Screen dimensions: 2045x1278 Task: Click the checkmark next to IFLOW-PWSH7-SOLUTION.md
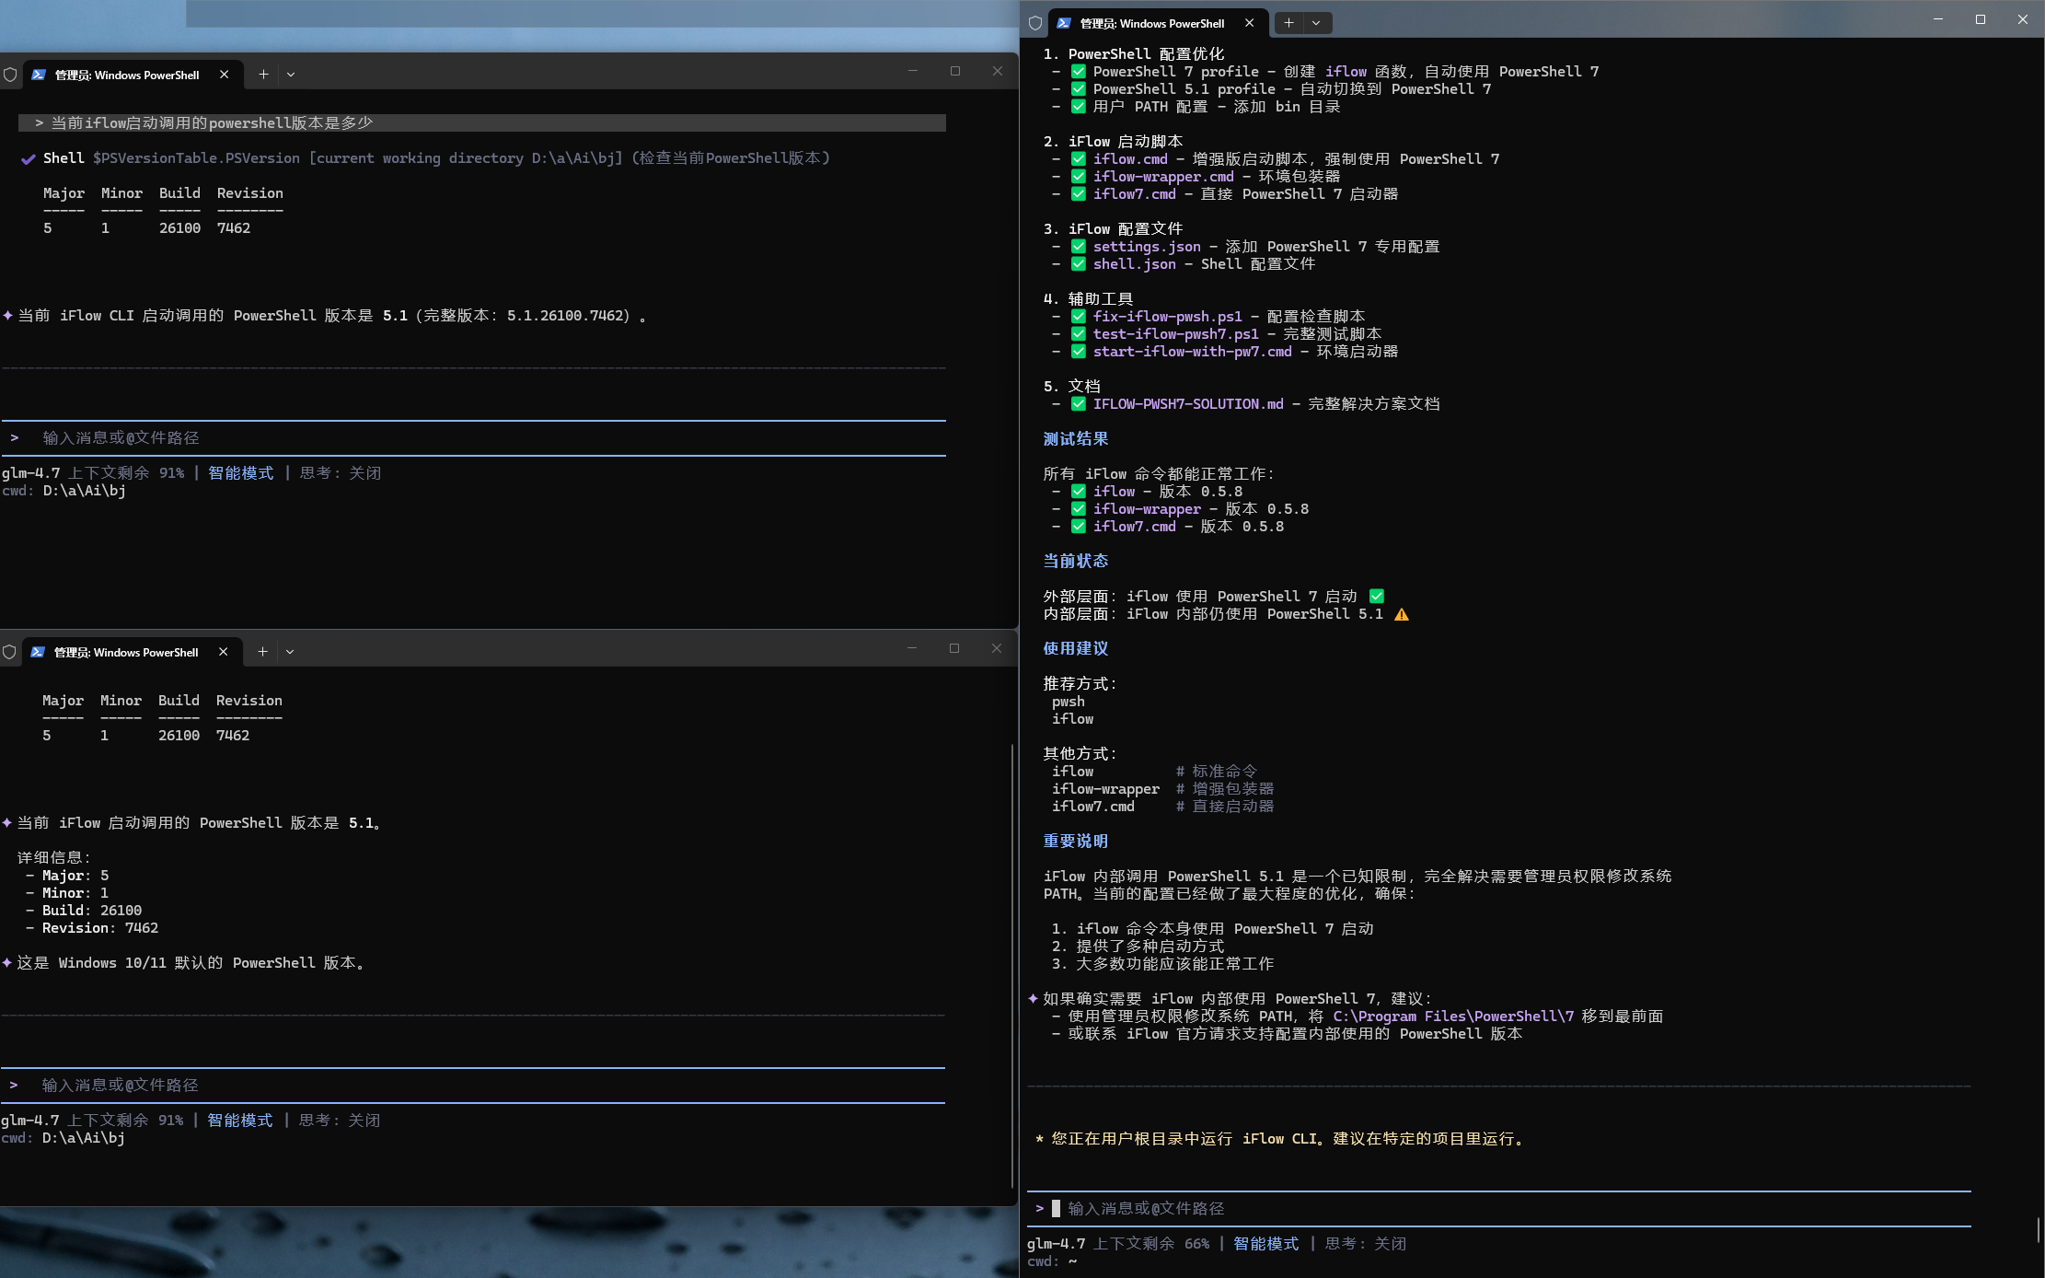(1078, 404)
